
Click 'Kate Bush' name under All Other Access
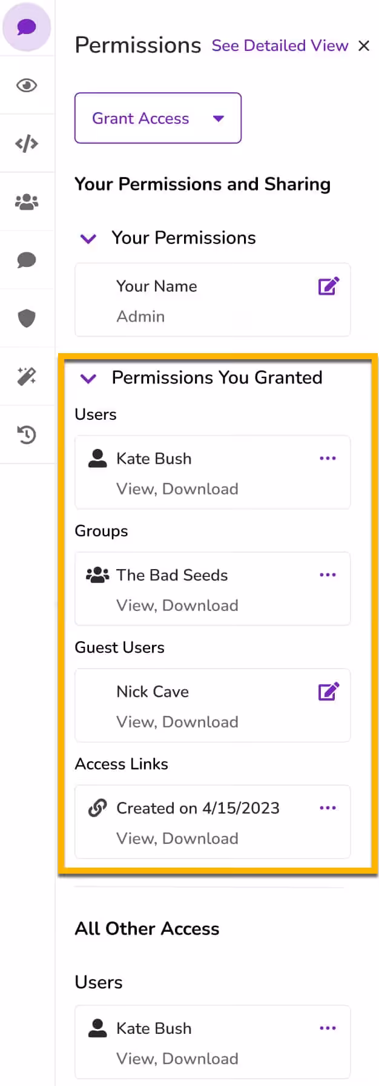pos(154,1028)
